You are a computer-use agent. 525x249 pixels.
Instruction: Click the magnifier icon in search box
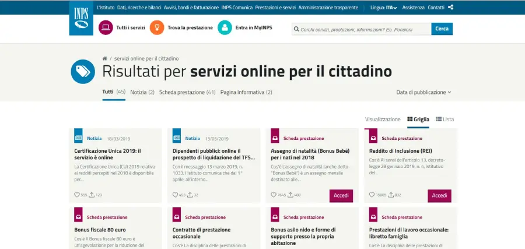coord(296,29)
